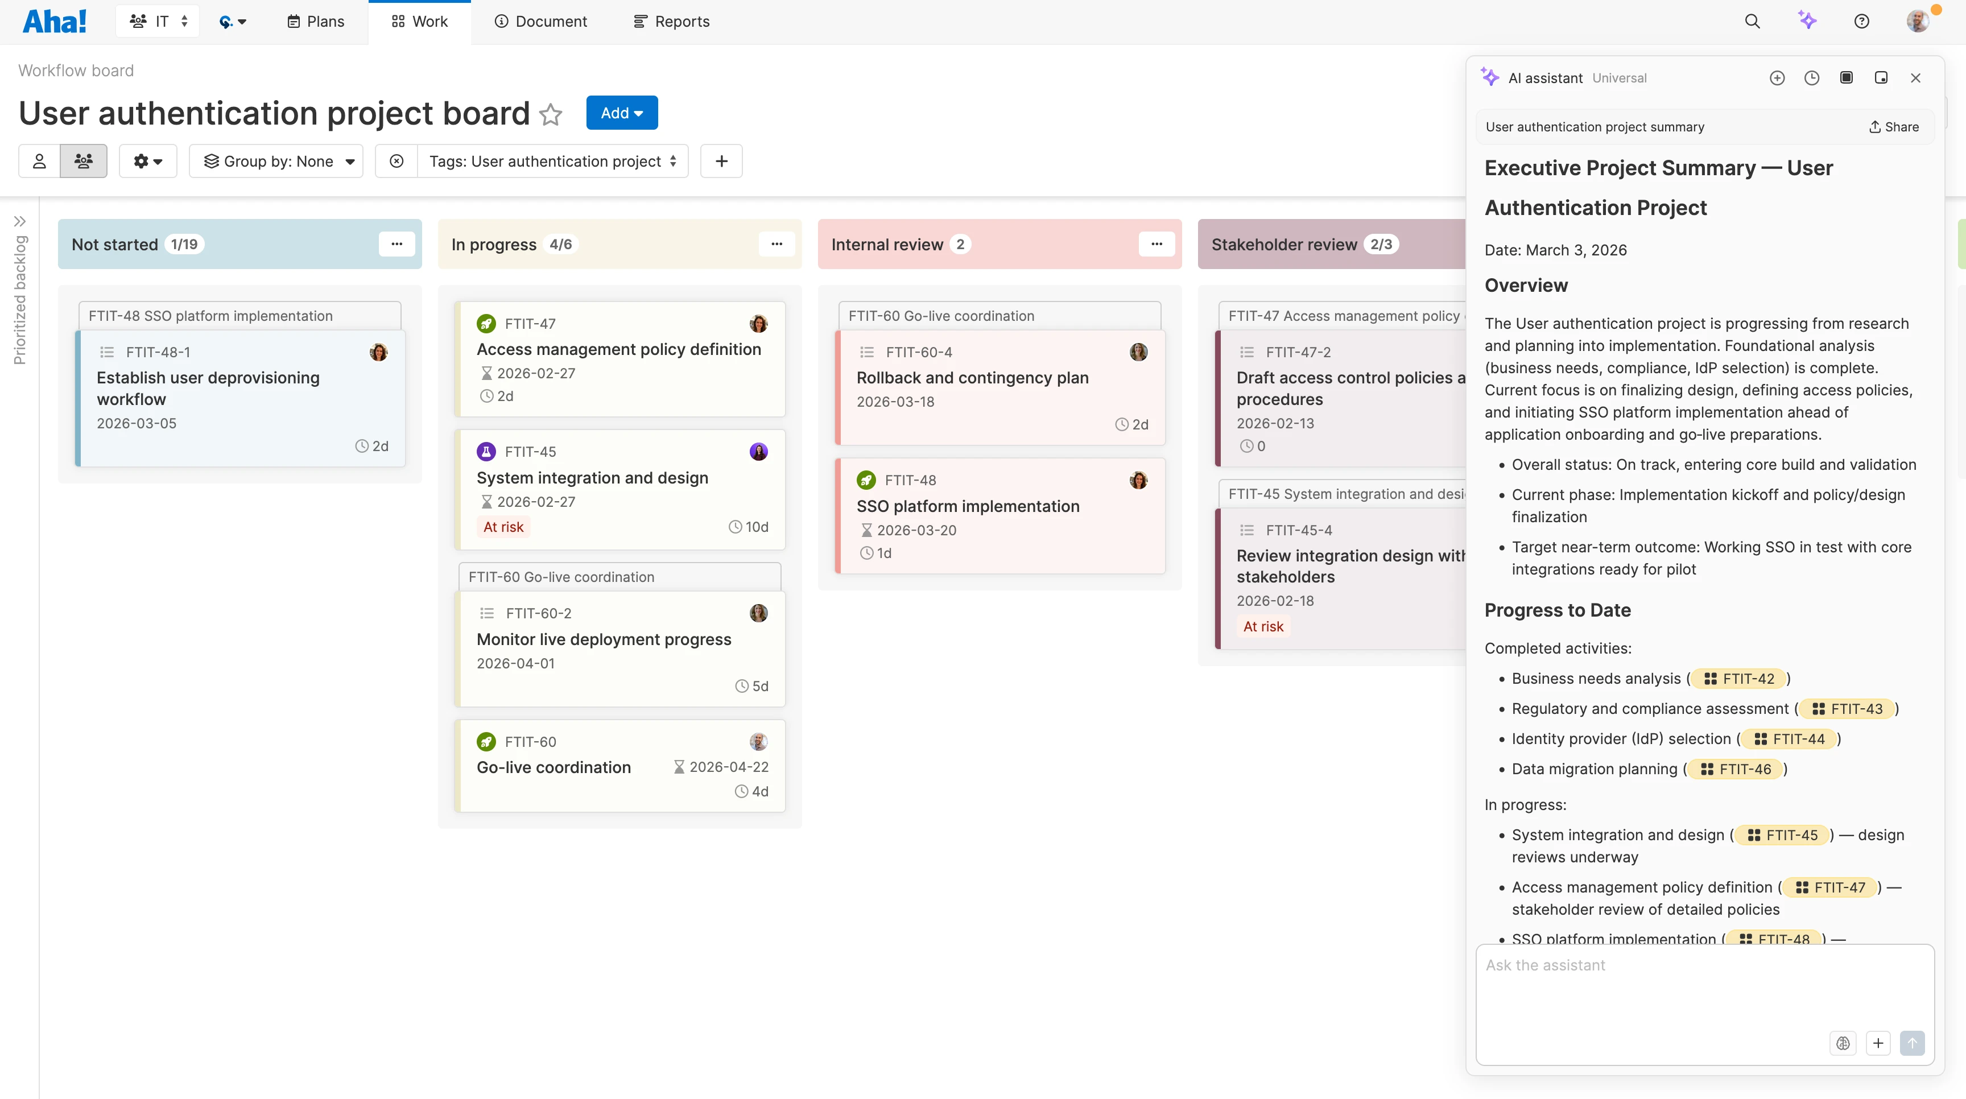View AI conversation history via the clock icon
This screenshot has width=1966, height=1099.
pos(1812,77)
